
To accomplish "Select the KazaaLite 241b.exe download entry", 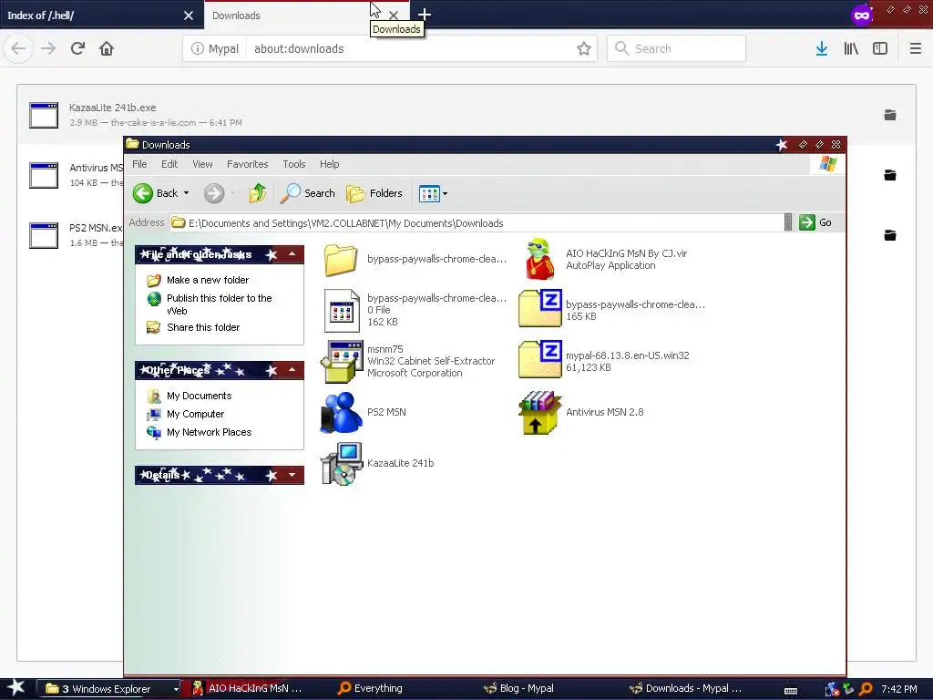I will [x=466, y=115].
